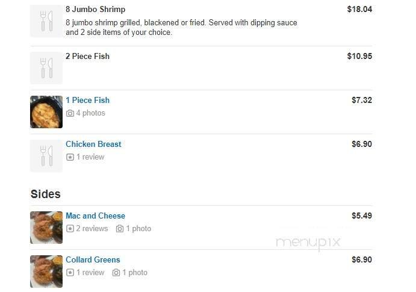Open the Mac and Cheese photo thumbnail
This screenshot has height=292, width=416.
[46, 228]
